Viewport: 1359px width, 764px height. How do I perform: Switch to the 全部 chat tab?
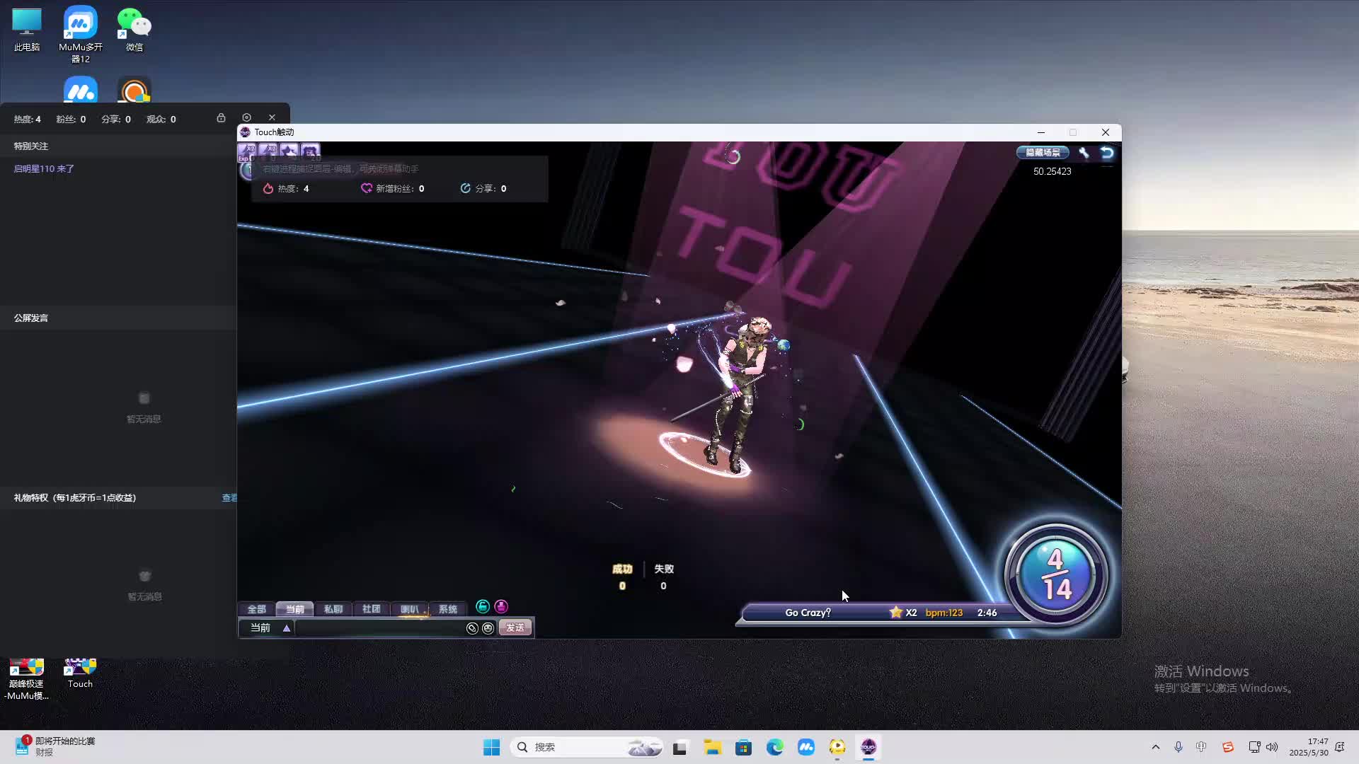tap(256, 609)
